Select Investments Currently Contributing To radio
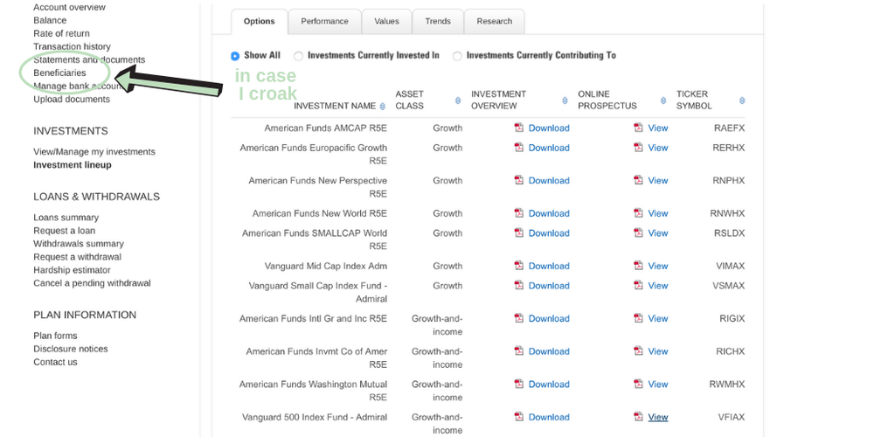The height and width of the screenshot is (437, 874). [x=457, y=56]
